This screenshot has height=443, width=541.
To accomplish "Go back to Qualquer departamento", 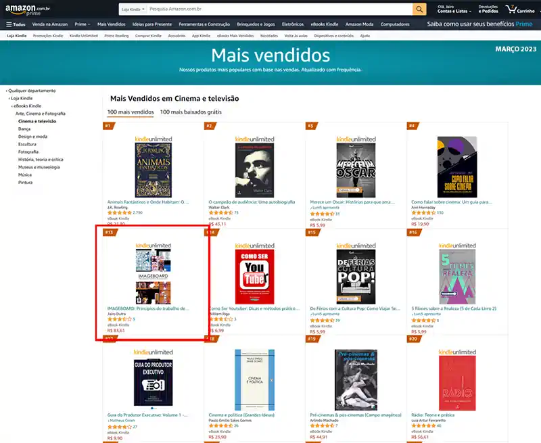I will pos(31,91).
